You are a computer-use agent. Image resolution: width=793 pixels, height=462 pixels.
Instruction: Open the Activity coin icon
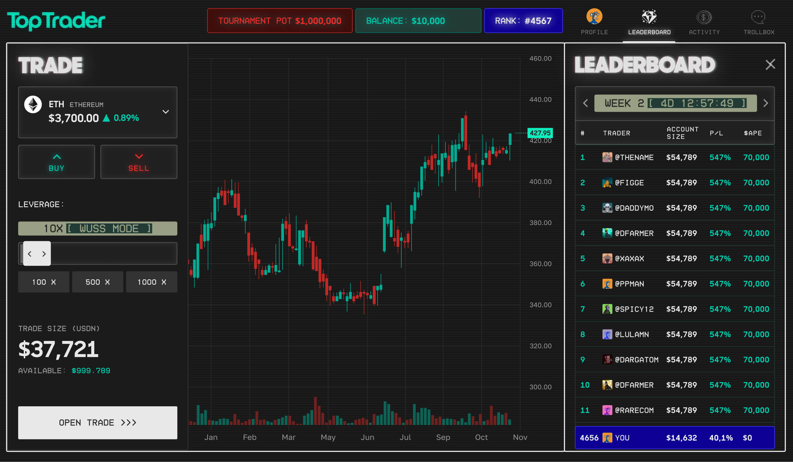704,17
